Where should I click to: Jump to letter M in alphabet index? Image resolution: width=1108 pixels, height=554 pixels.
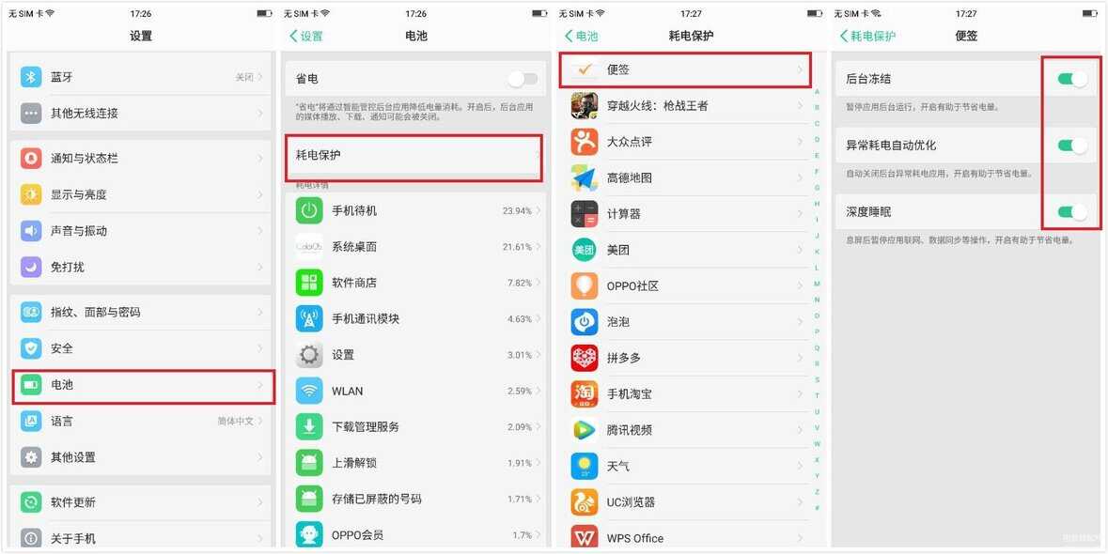tap(817, 284)
